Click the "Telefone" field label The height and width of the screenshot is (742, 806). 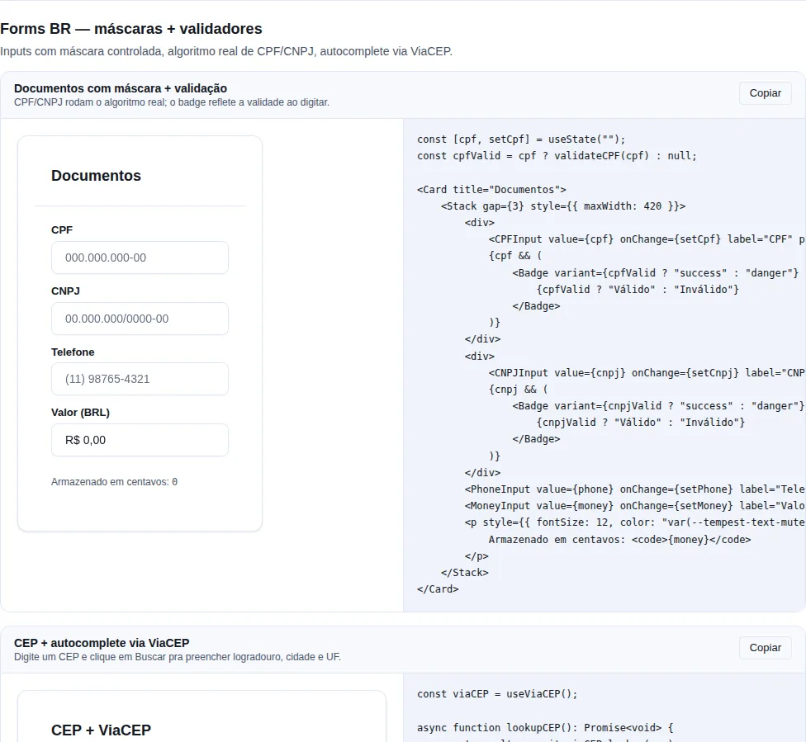[x=73, y=352]
